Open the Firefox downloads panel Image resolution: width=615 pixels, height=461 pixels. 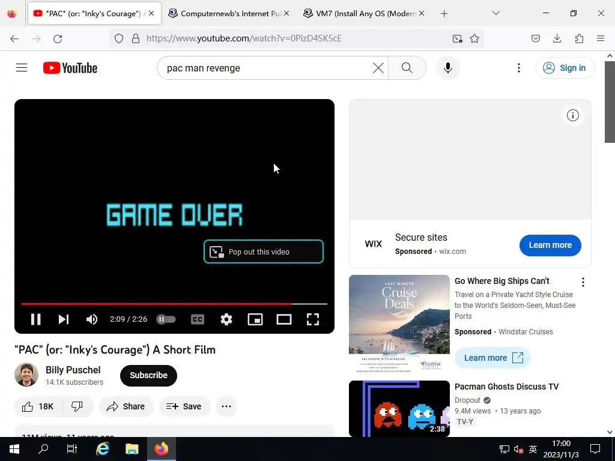pos(557,38)
